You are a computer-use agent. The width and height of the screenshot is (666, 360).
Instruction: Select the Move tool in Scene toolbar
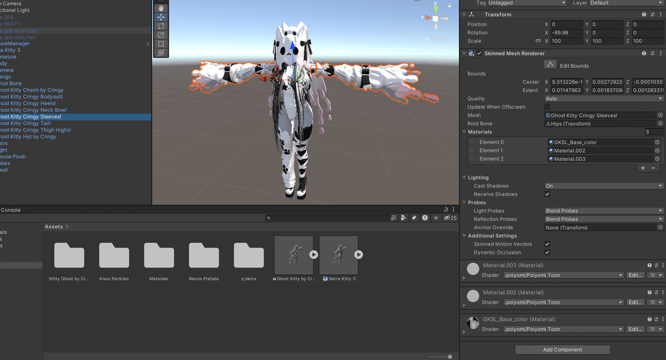click(161, 17)
